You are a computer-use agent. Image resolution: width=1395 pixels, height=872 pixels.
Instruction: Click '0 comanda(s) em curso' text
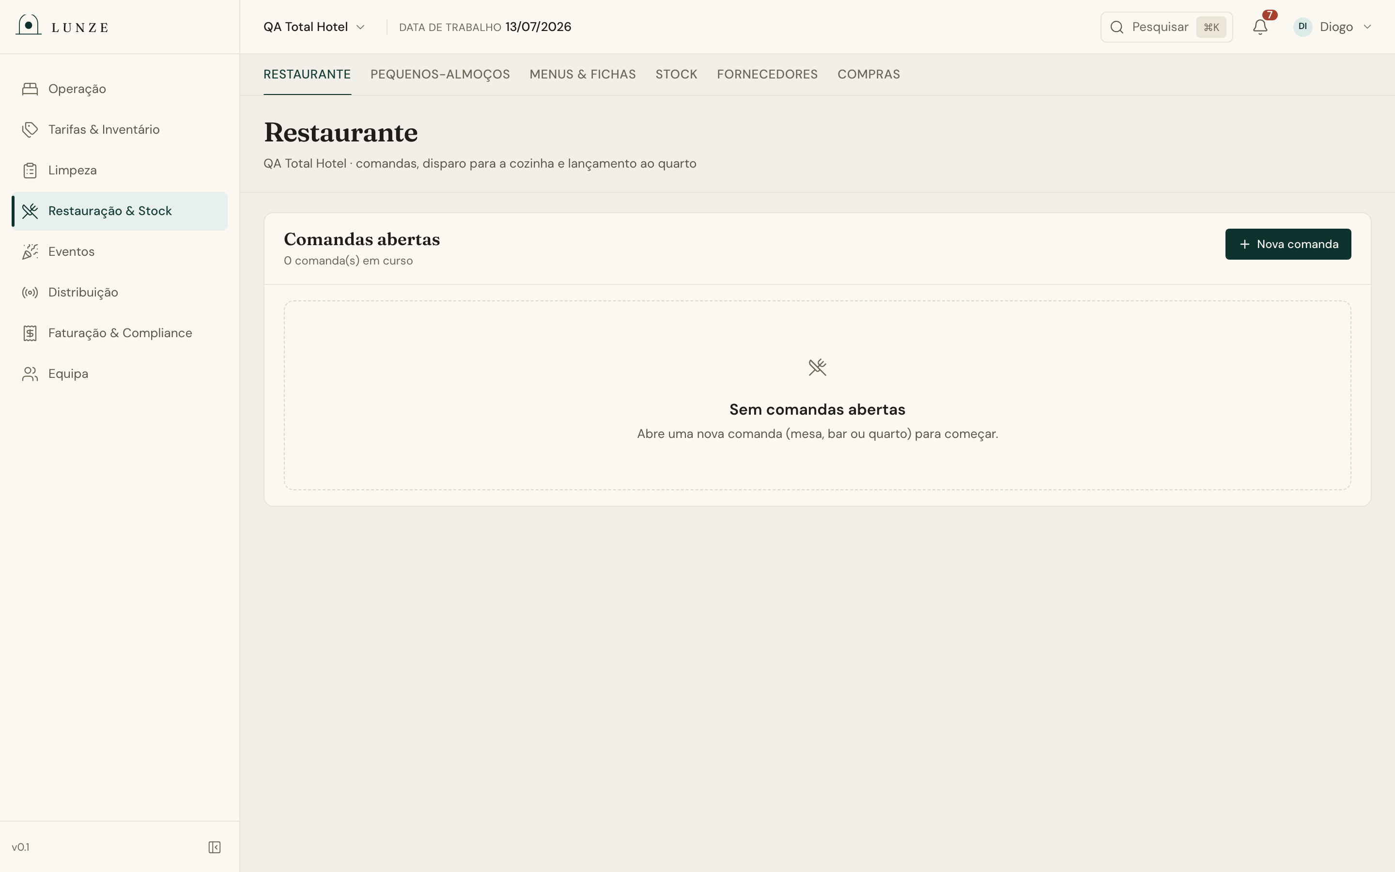tap(348, 261)
